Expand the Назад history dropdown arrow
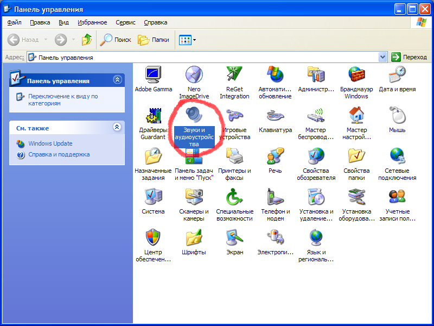 46,40
